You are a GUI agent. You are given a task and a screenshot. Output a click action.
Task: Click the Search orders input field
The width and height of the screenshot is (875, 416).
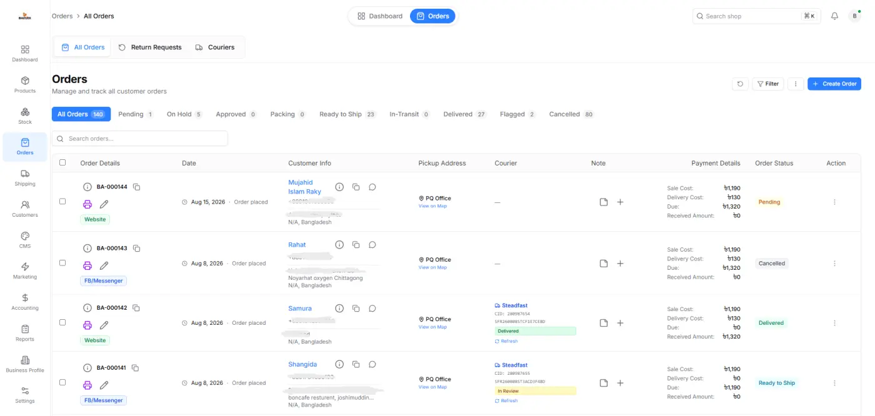140,139
